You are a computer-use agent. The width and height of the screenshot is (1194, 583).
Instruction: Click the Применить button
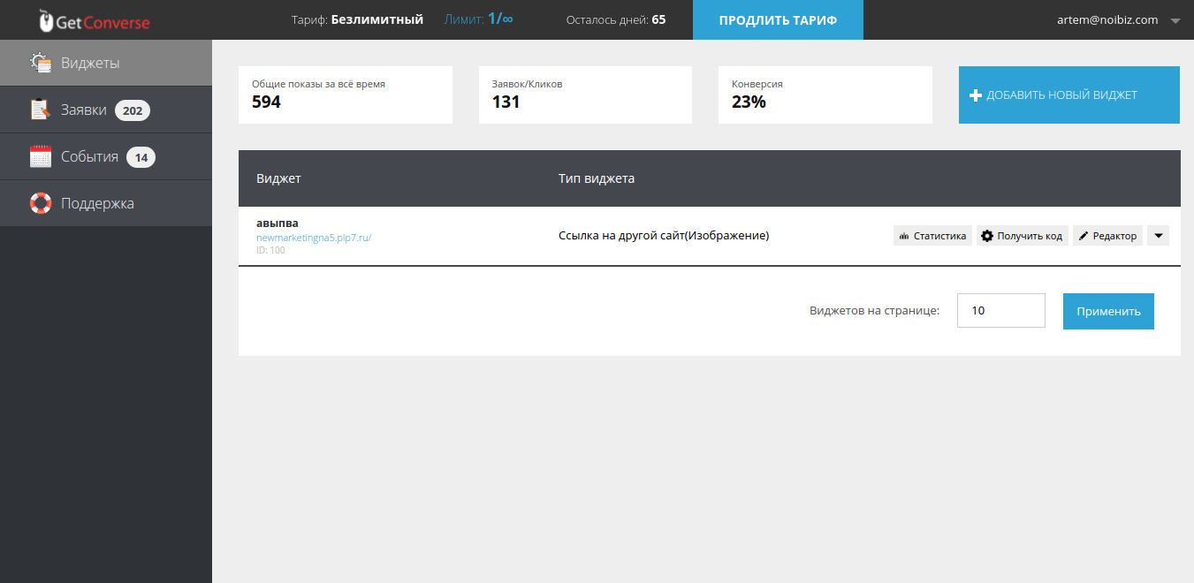pyautogui.click(x=1108, y=311)
